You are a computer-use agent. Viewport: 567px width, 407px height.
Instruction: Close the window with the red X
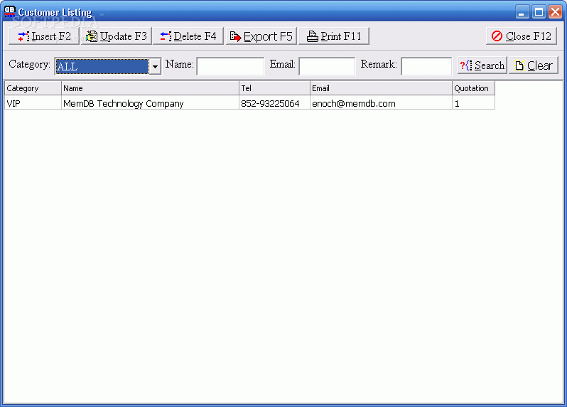[555, 12]
